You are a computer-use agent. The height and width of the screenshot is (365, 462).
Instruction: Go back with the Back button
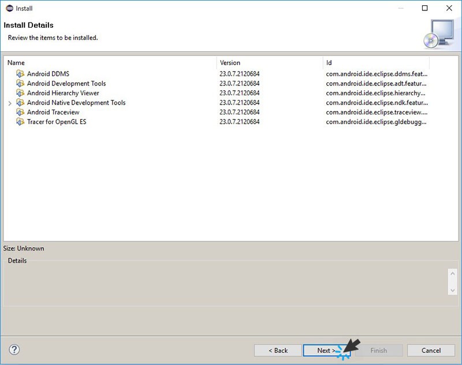tap(278, 350)
